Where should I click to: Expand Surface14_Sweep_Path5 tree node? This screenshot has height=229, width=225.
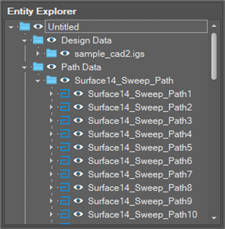(x=51, y=147)
